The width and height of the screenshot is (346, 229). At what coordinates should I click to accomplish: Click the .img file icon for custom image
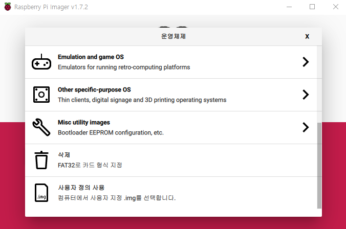[41, 193]
